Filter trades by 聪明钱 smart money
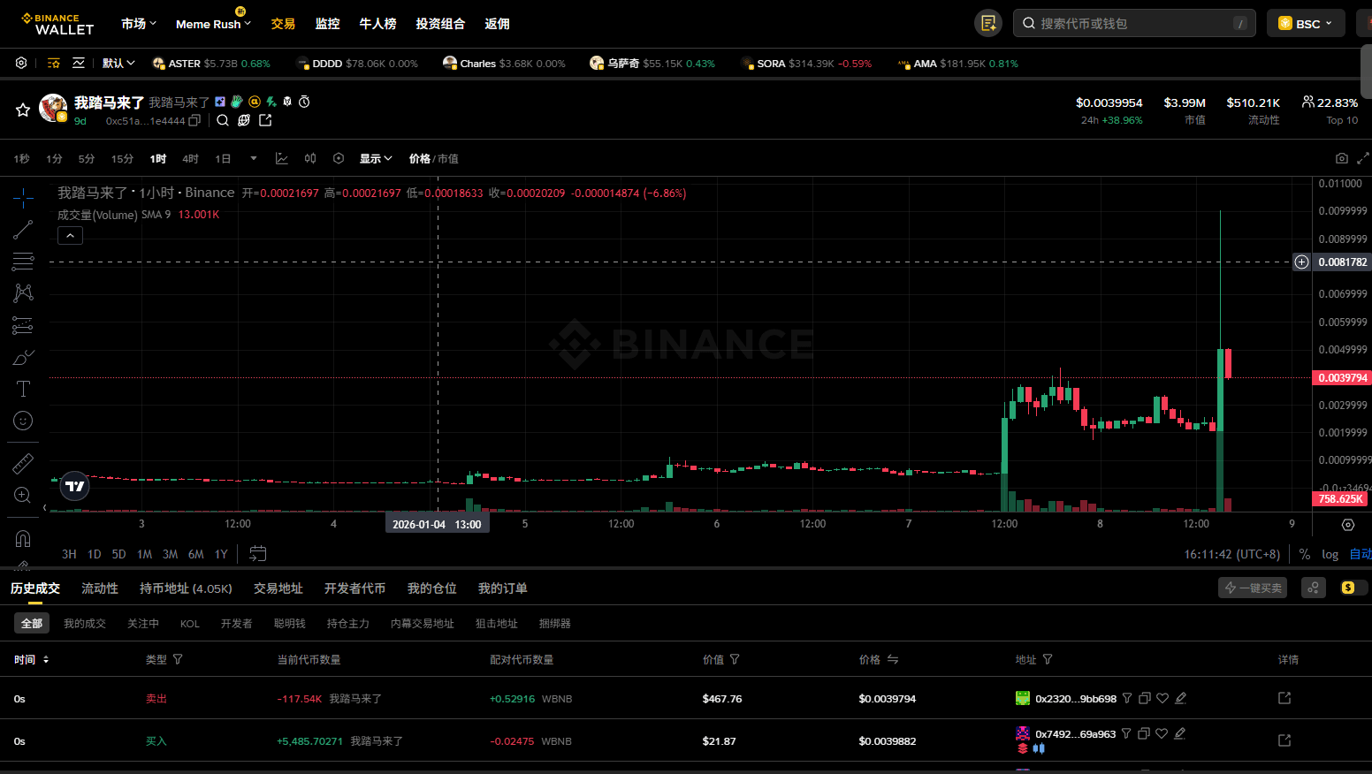This screenshot has width=1372, height=774. coord(290,624)
